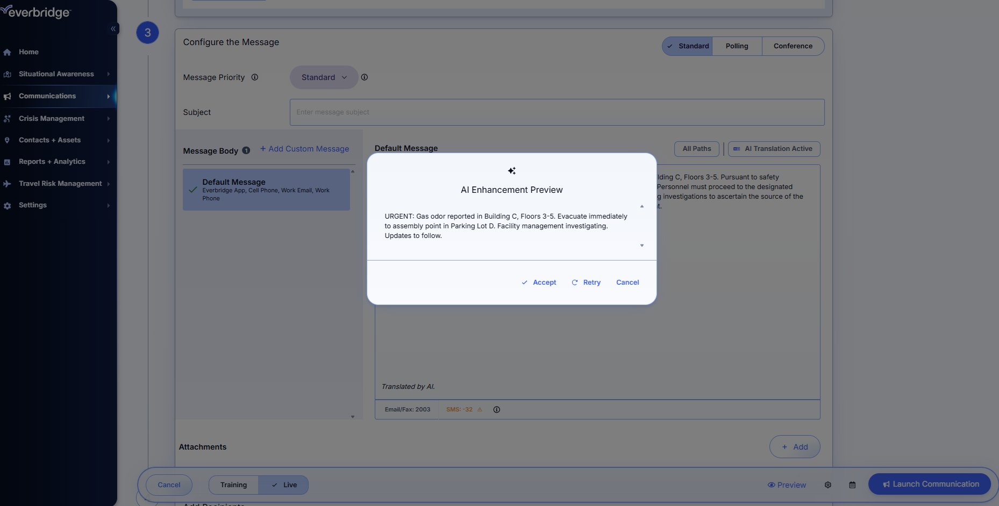The image size is (999, 506).
Task: Click the calendar schedule icon in bottom bar
Action: click(x=852, y=485)
